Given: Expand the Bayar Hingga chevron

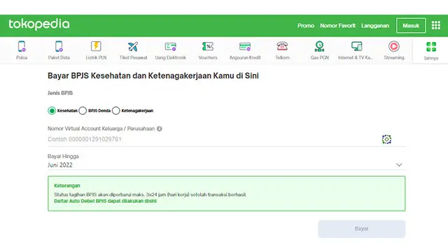Looking at the screenshot, I should [399, 165].
